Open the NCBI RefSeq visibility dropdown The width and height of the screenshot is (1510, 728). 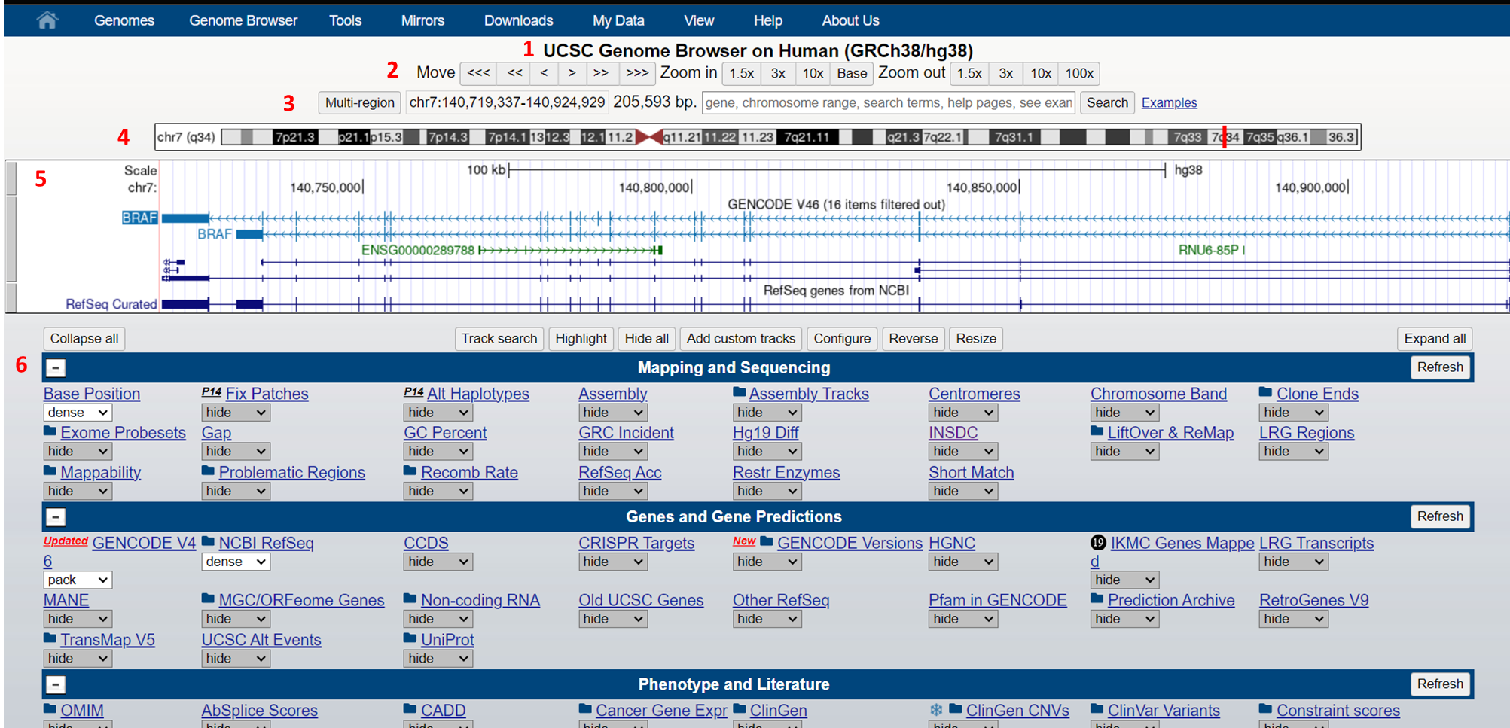(x=235, y=562)
